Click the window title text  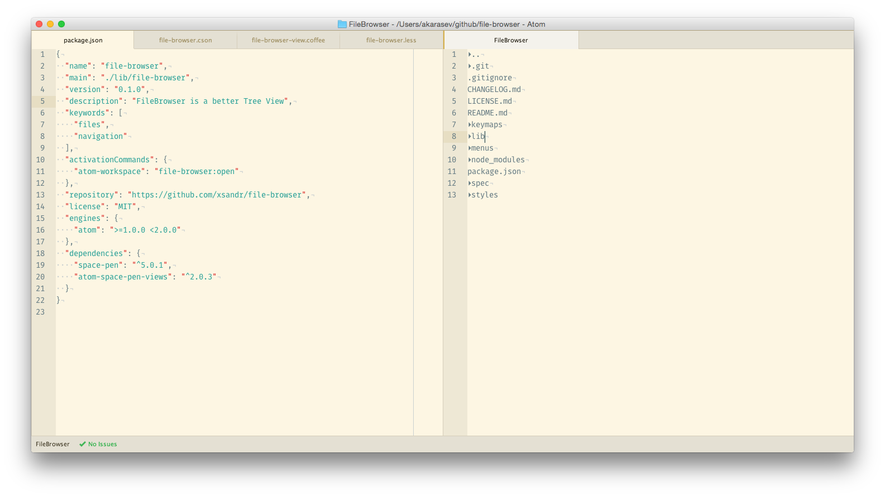point(447,24)
